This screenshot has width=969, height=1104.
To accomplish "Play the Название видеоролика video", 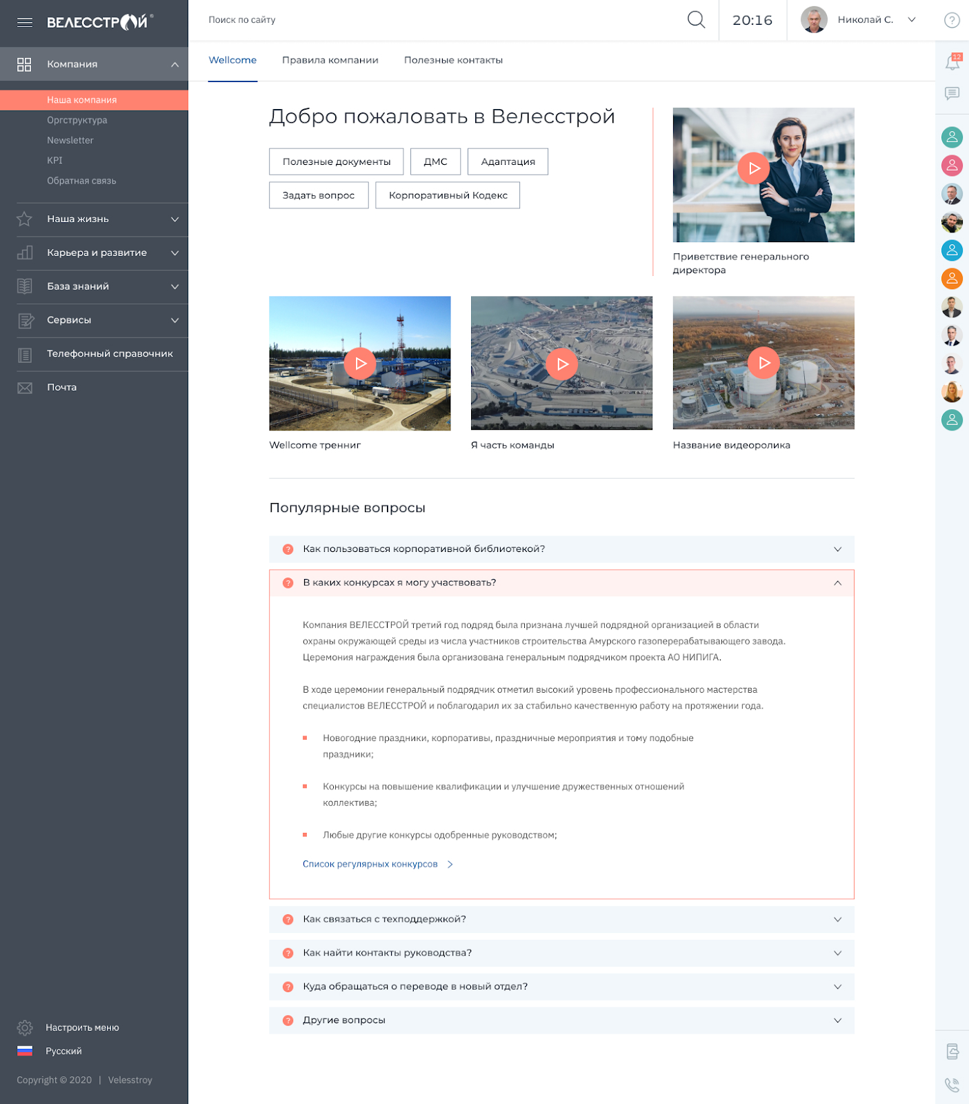I will coord(763,362).
